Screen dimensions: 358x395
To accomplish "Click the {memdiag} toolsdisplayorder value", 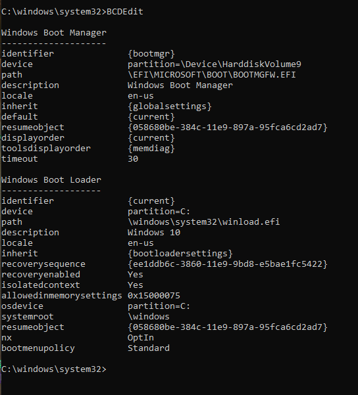I will (x=151, y=149).
